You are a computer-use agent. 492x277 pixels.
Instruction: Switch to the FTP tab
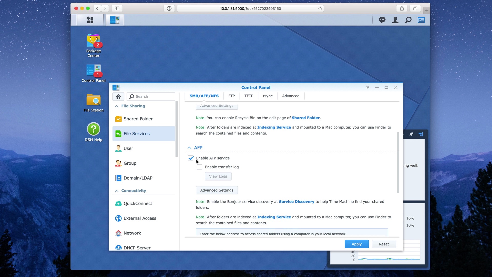click(231, 96)
